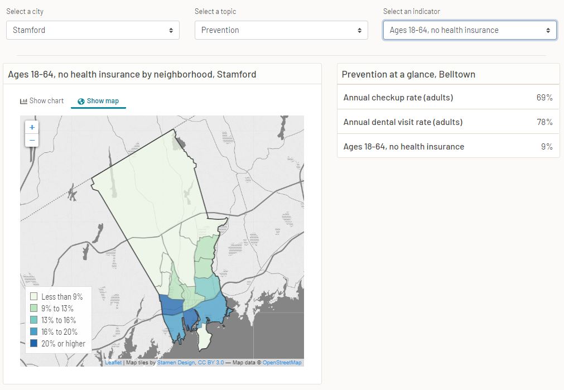
Task: Select the Annual checkup rate row
Action: point(448,98)
